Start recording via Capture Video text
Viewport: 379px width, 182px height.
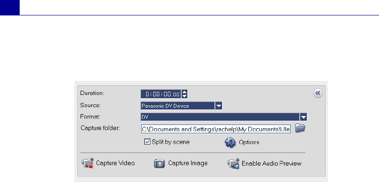point(115,163)
